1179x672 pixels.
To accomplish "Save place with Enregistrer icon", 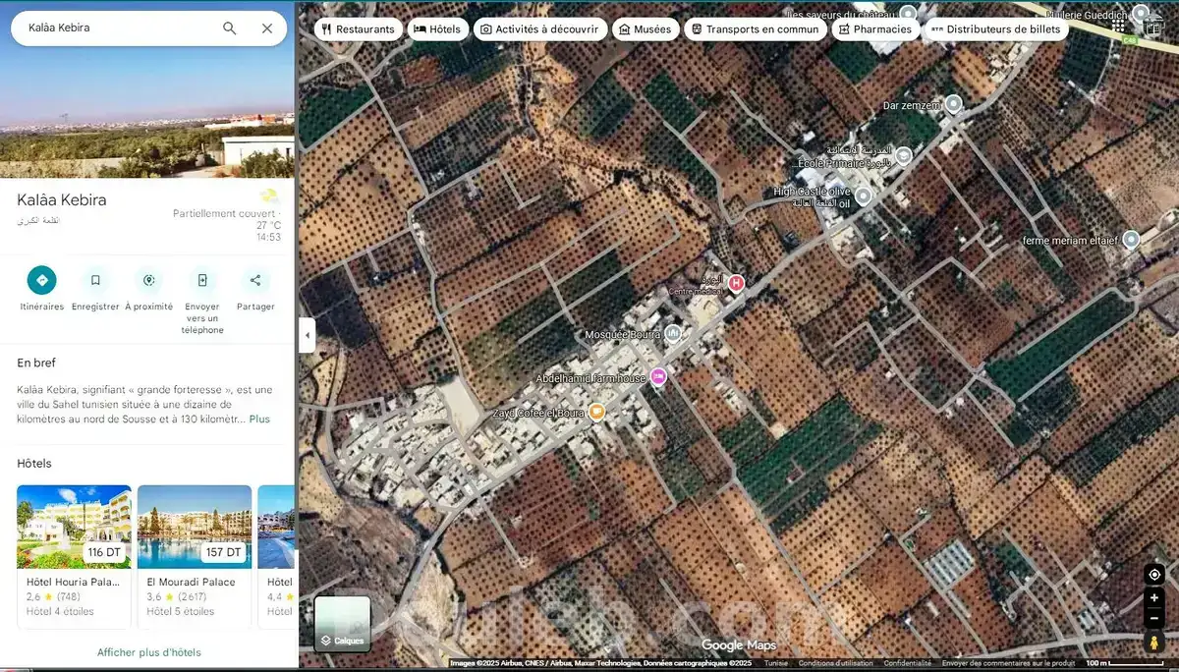I will click(95, 281).
